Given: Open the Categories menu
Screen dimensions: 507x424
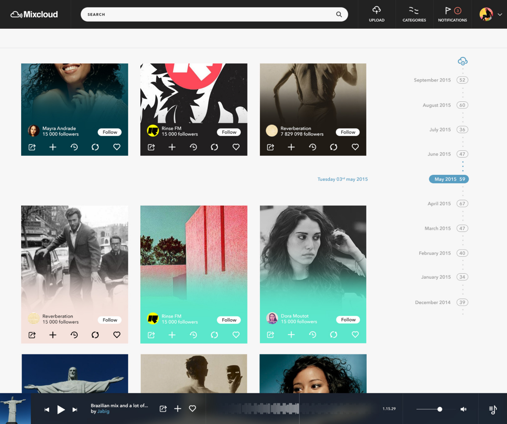Looking at the screenshot, I should tap(414, 11).
